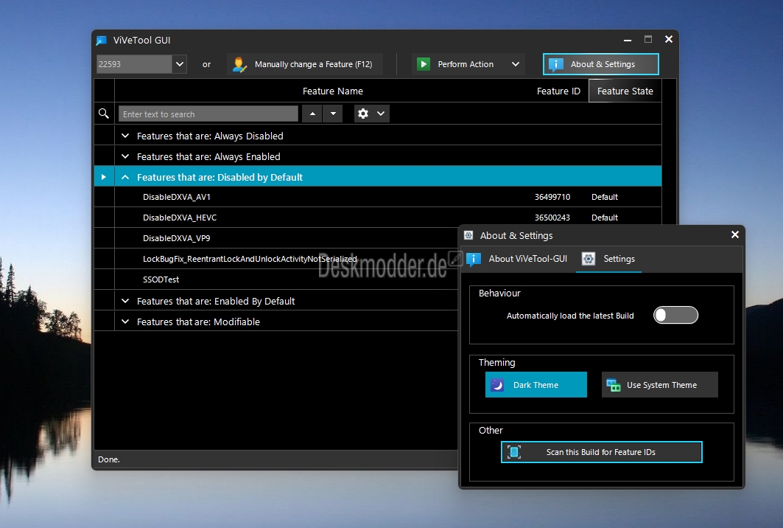Click feature ID 36499710
This screenshot has width=783, height=528.
552,197
